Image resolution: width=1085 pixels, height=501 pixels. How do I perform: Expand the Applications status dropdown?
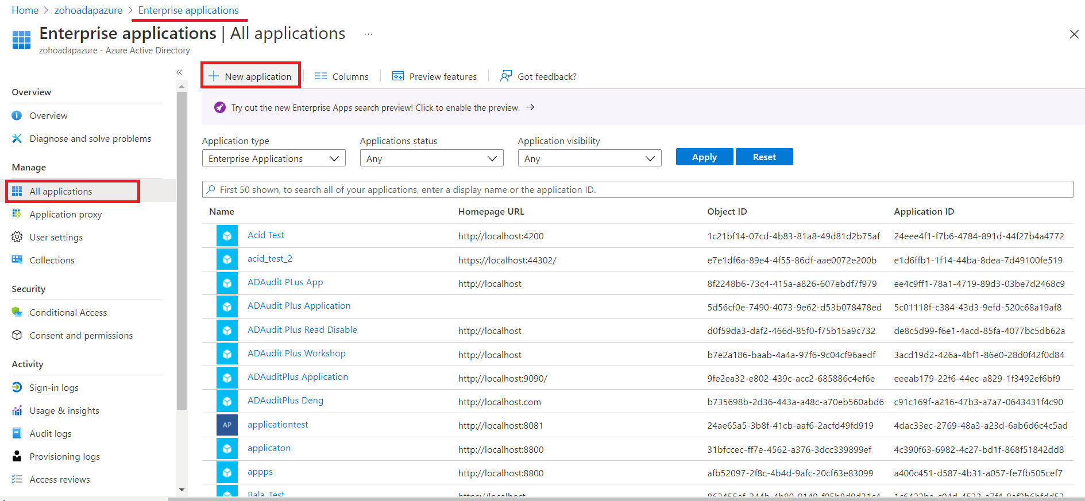pos(431,158)
